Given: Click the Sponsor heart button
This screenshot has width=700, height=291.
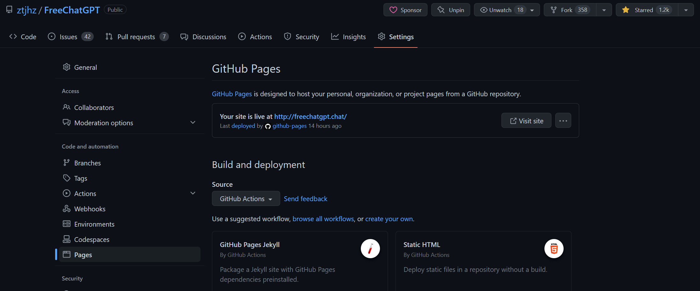Looking at the screenshot, I should (x=405, y=10).
